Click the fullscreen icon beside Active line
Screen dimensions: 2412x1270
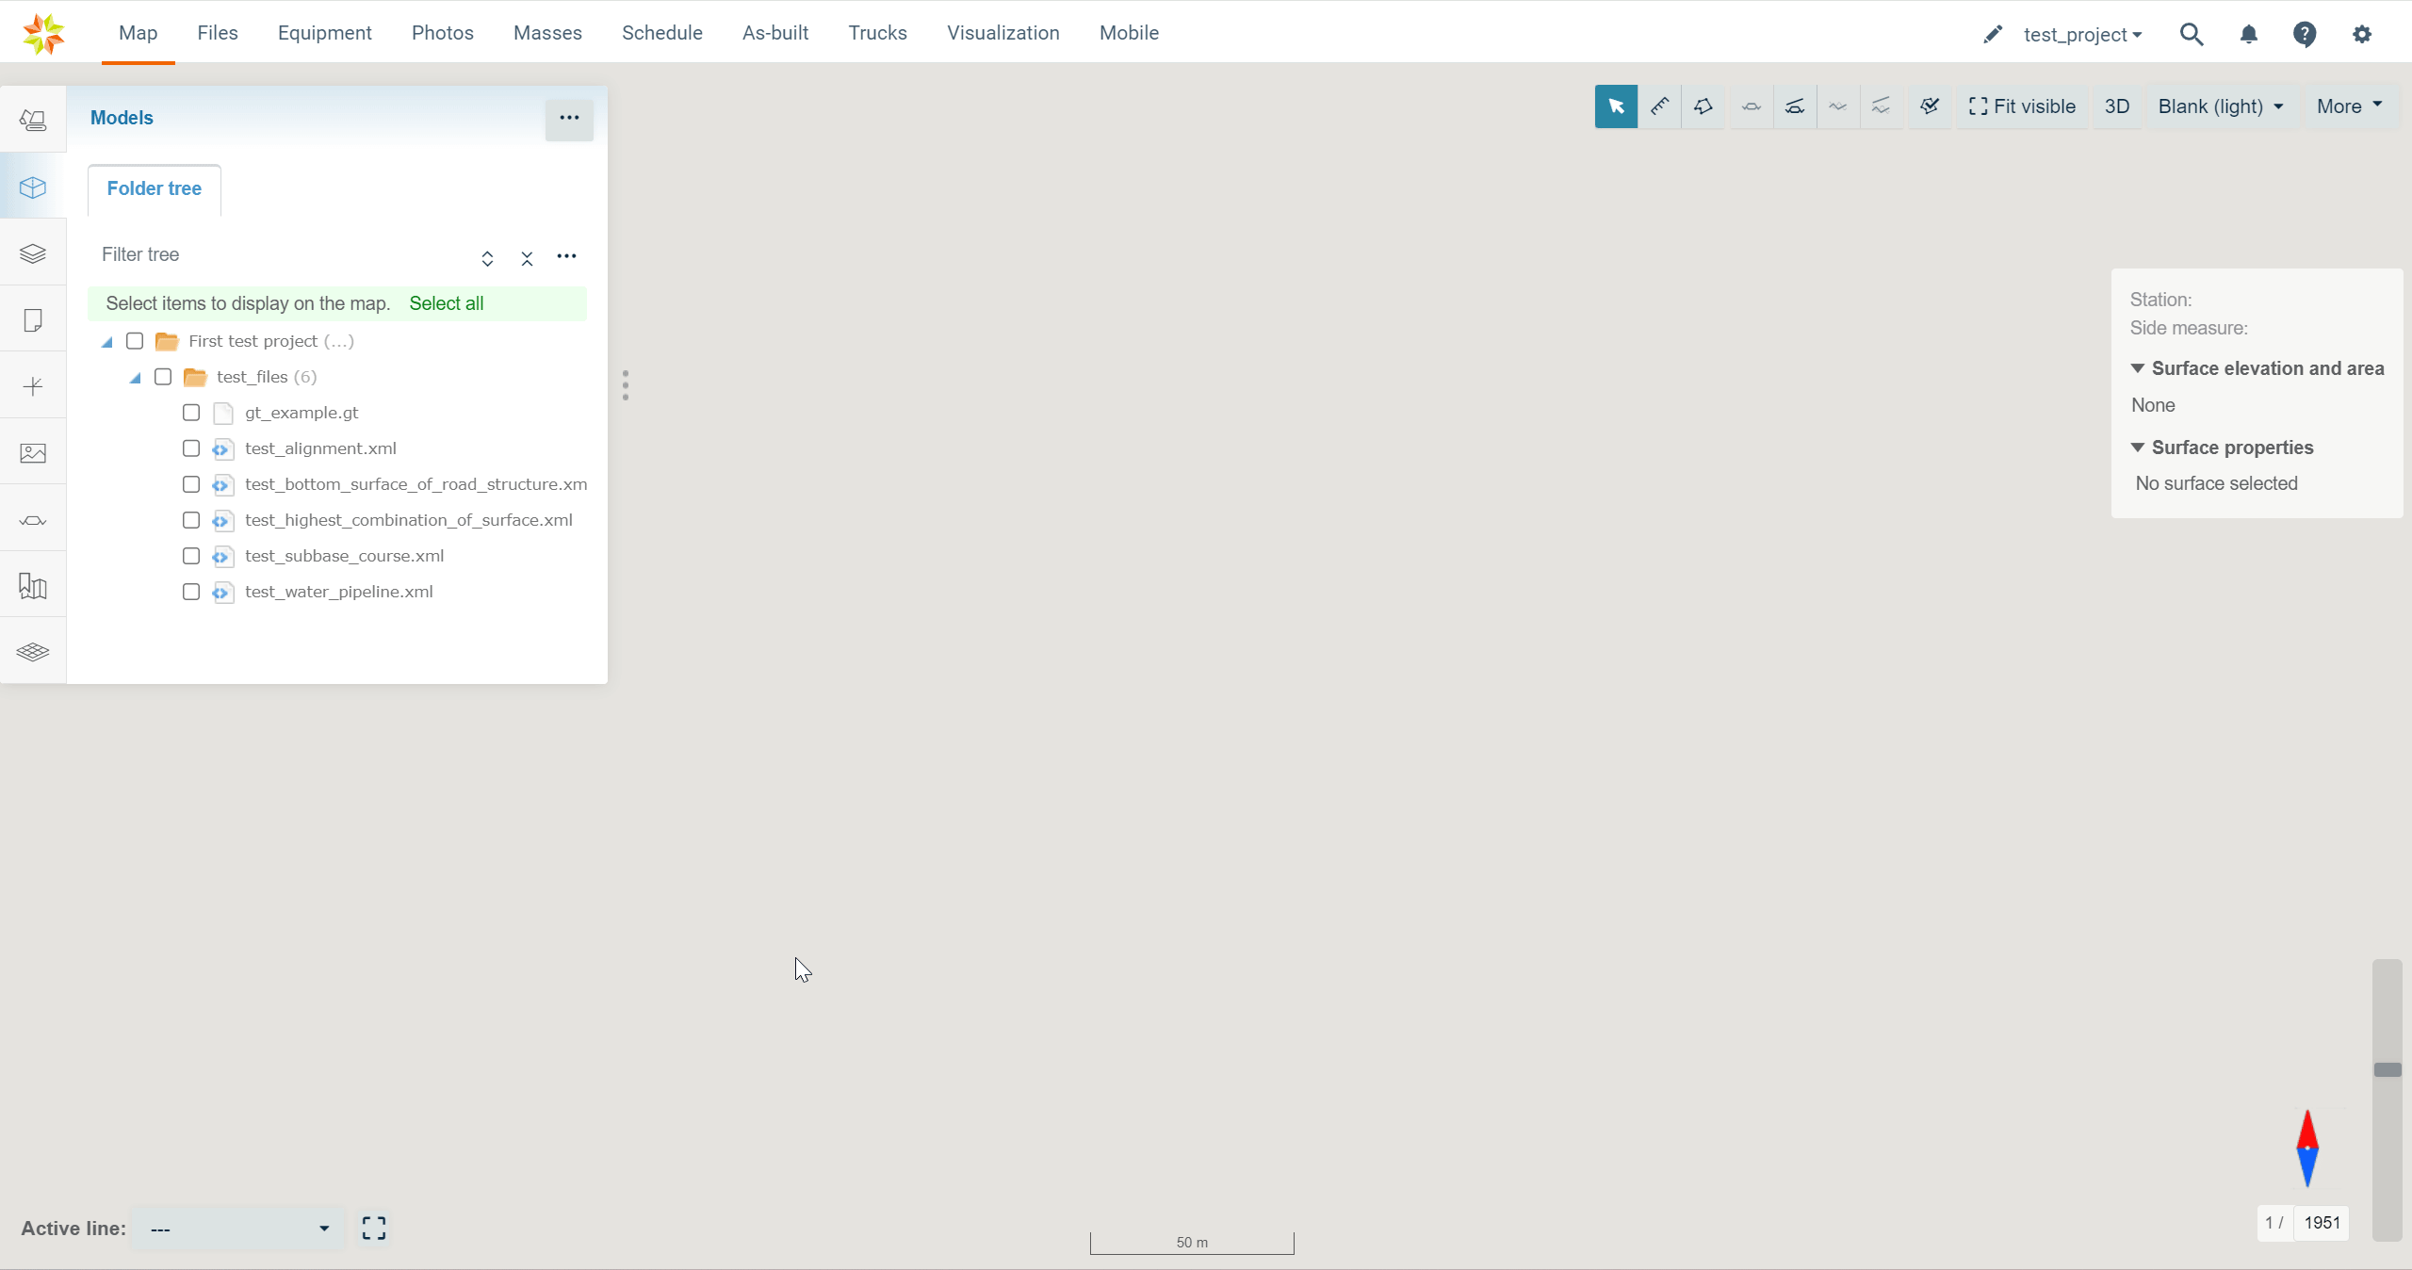(x=374, y=1228)
